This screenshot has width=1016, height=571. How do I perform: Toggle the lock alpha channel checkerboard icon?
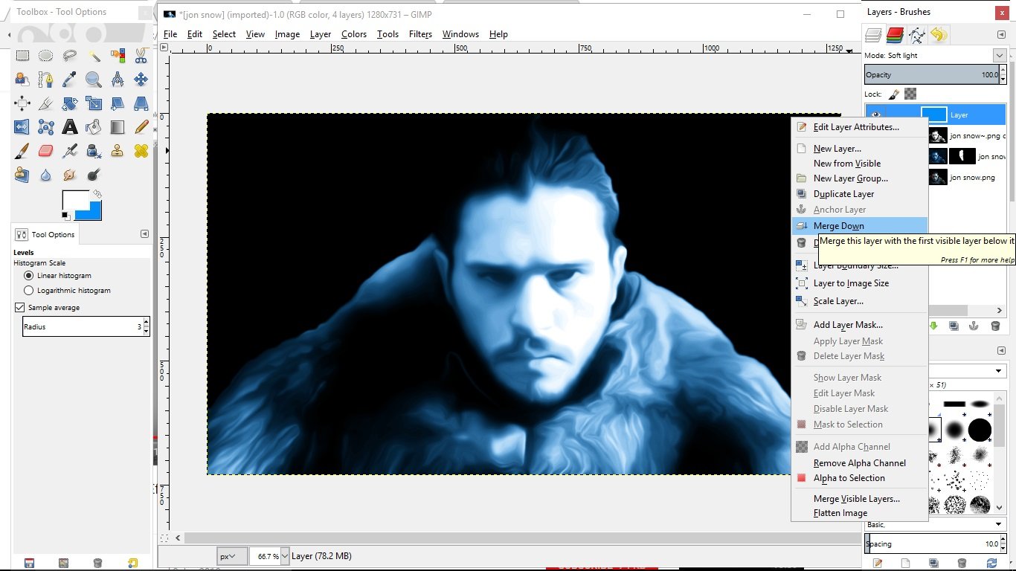910,94
